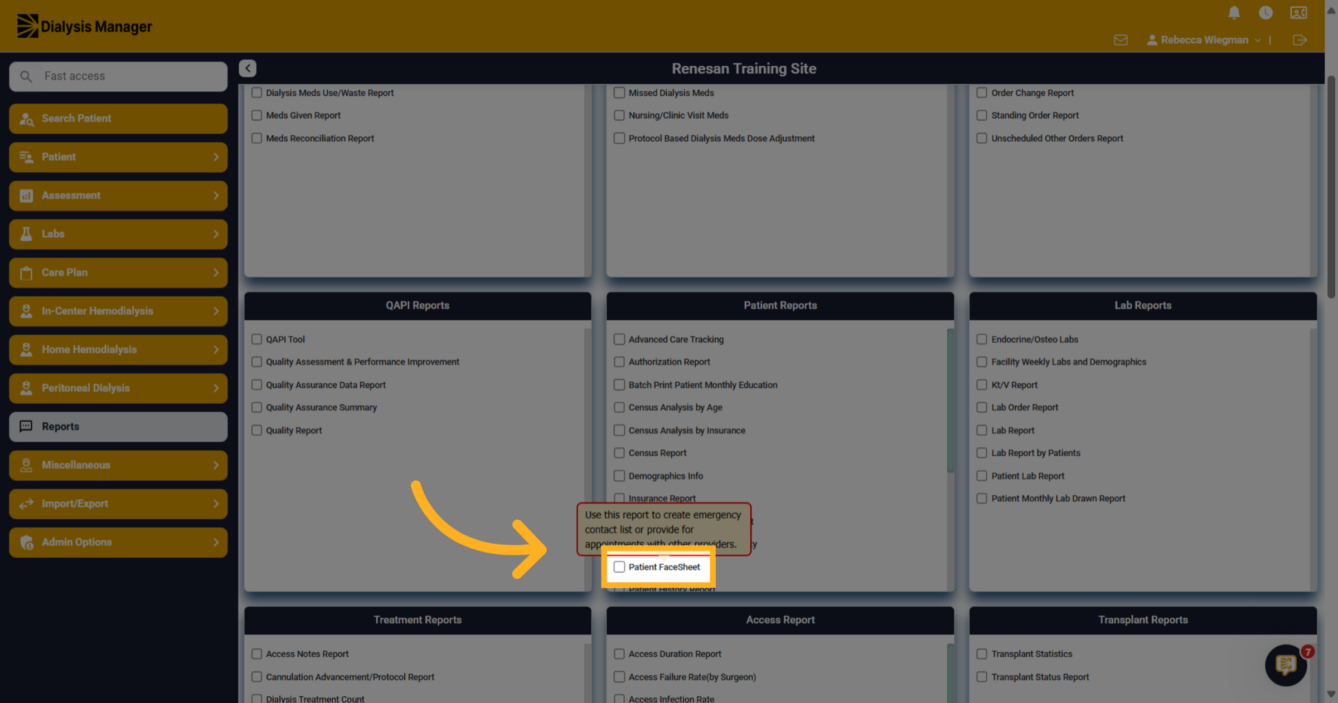Click the logout arrow icon
1338x703 pixels.
point(1300,40)
